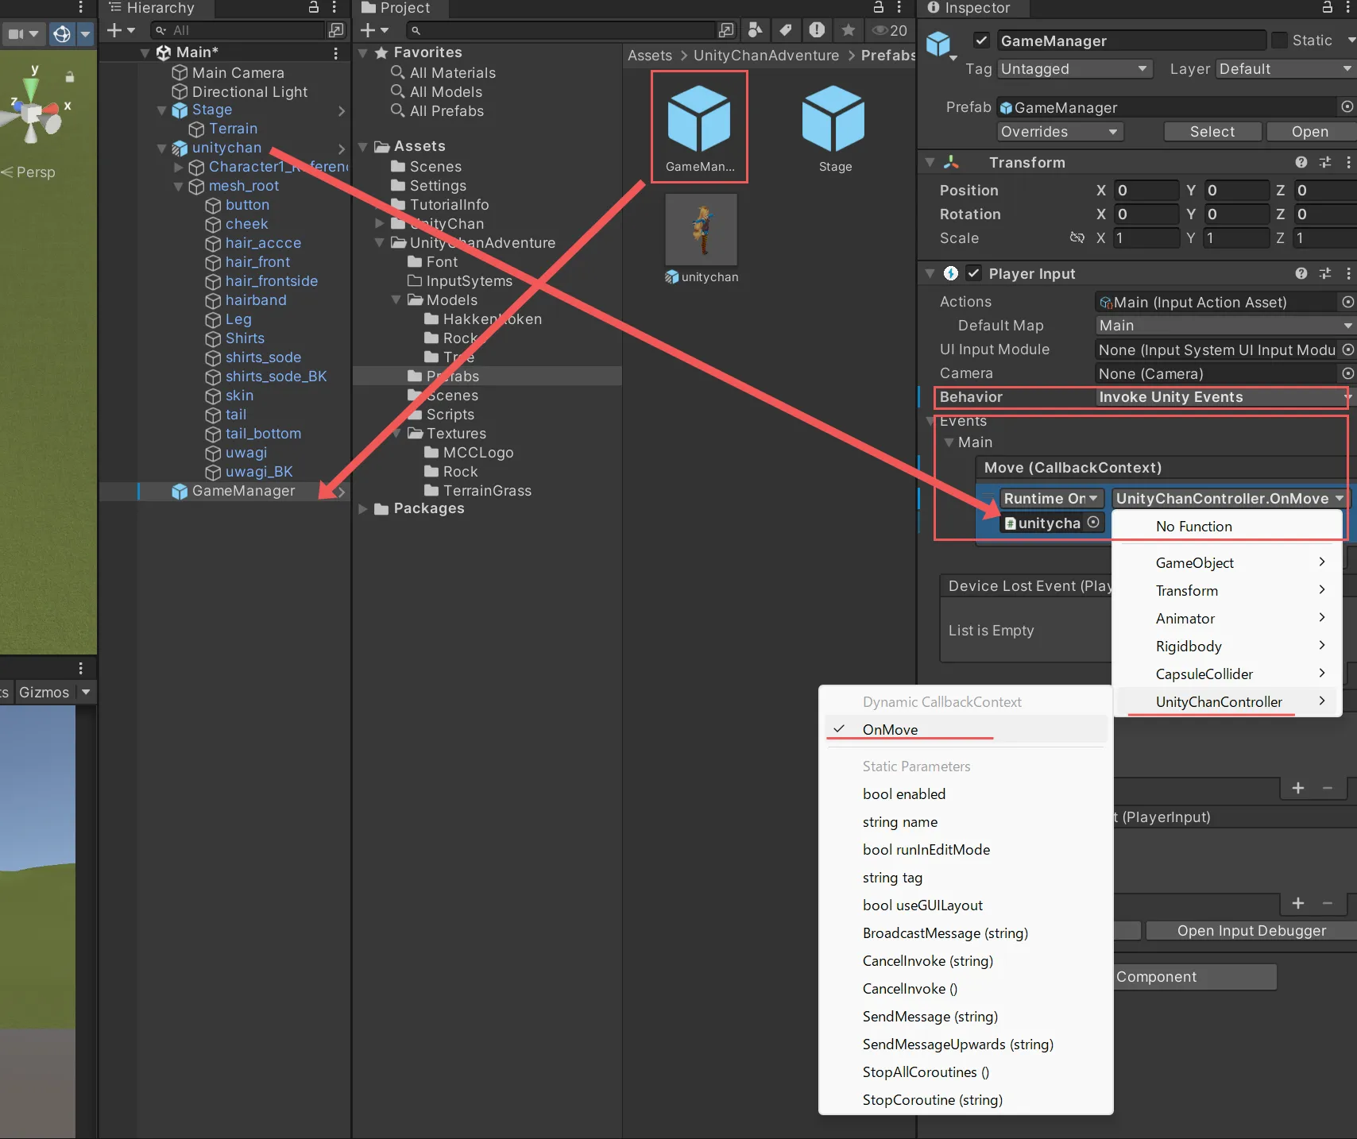Open the Project panel create plus menu
Viewport: 1357px width, 1139px height.
pyautogui.click(x=373, y=30)
